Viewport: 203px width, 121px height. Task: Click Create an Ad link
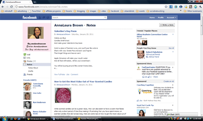[x=169, y=81]
